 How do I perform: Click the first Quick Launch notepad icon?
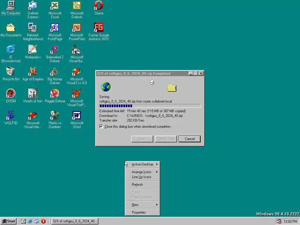(23, 221)
